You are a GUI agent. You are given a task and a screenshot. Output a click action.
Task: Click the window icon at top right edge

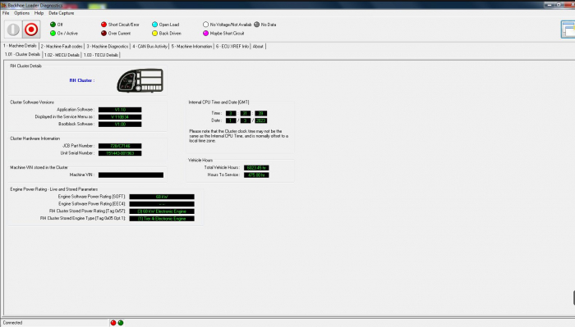(568, 30)
